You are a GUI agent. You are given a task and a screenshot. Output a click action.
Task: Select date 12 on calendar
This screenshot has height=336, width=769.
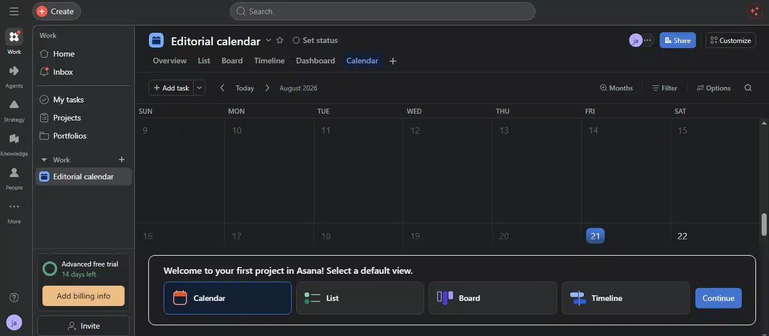[x=415, y=130]
